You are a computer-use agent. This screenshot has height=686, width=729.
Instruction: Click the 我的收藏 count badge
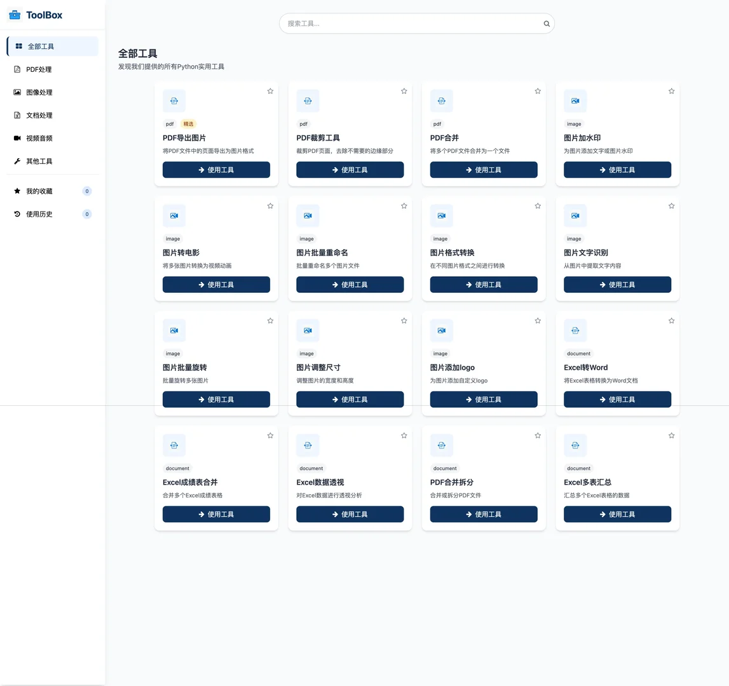click(87, 191)
